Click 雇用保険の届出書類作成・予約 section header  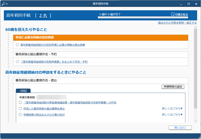click(100, 54)
